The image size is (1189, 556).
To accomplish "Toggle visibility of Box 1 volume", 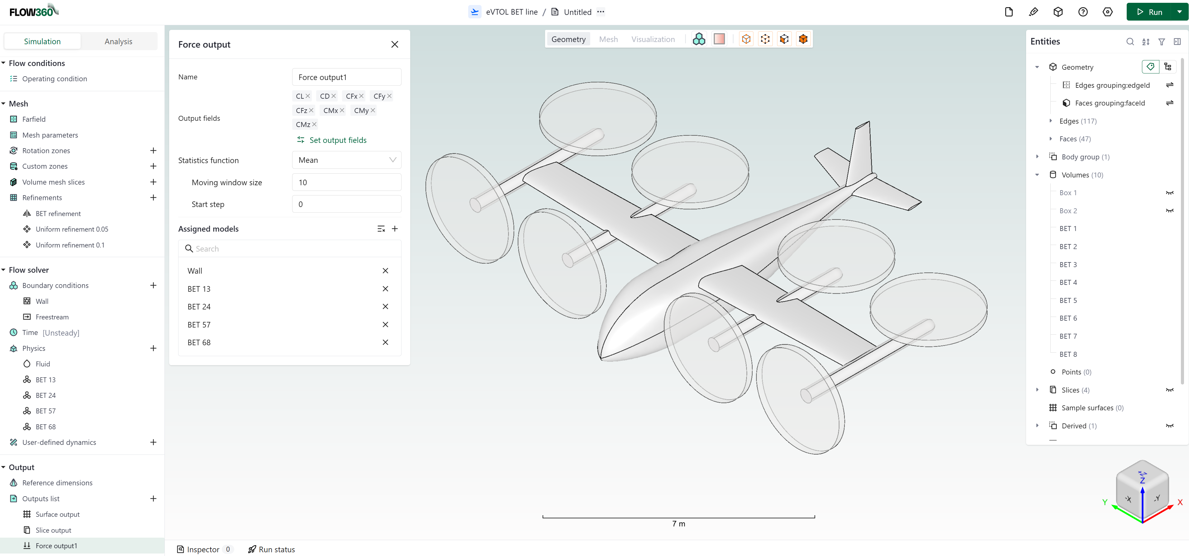I will point(1170,192).
